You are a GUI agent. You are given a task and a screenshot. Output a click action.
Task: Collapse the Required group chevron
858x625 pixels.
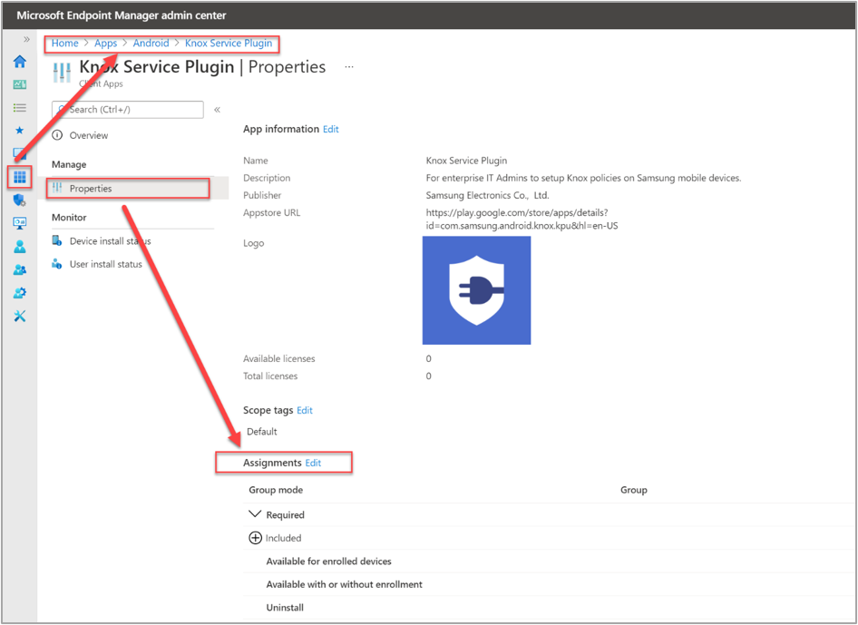click(x=255, y=514)
